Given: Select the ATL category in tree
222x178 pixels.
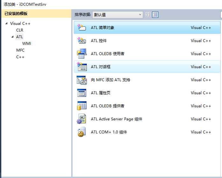Looking at the screenshot, I should [19, 37].
